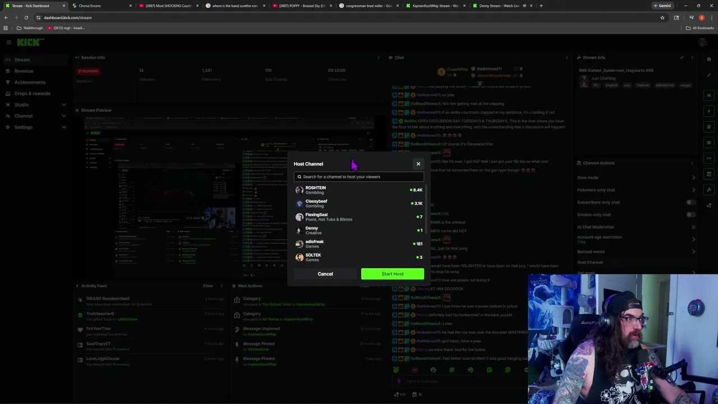The height and width of the screenshot is (404, 718).
Task: Open the mgk bookmark
Action: pyautogui.click(x=66, y=28)
